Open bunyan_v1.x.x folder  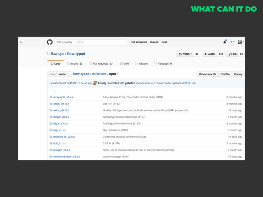(62, 150)
